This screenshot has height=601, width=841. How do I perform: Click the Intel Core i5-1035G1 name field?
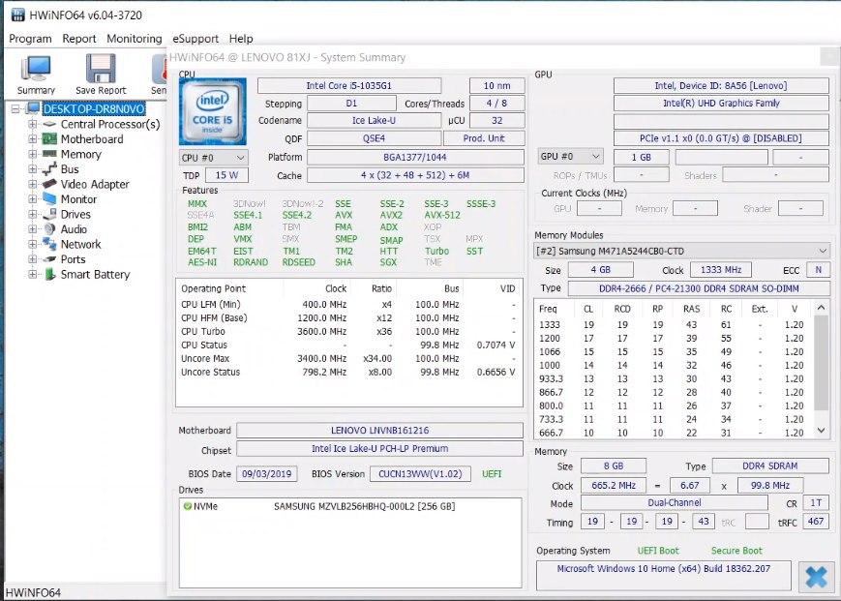point(349,86)
